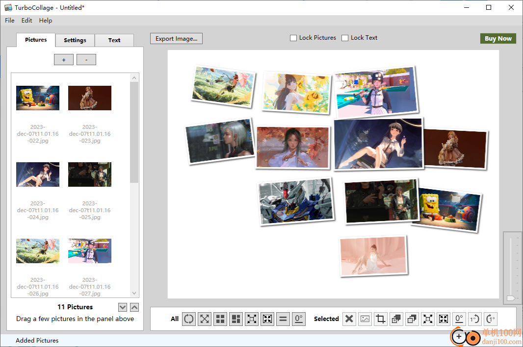Screen dimensions: 523x347
Task: Enable the Lock Pictures checkbox
Action: click(x=293, y=38)
